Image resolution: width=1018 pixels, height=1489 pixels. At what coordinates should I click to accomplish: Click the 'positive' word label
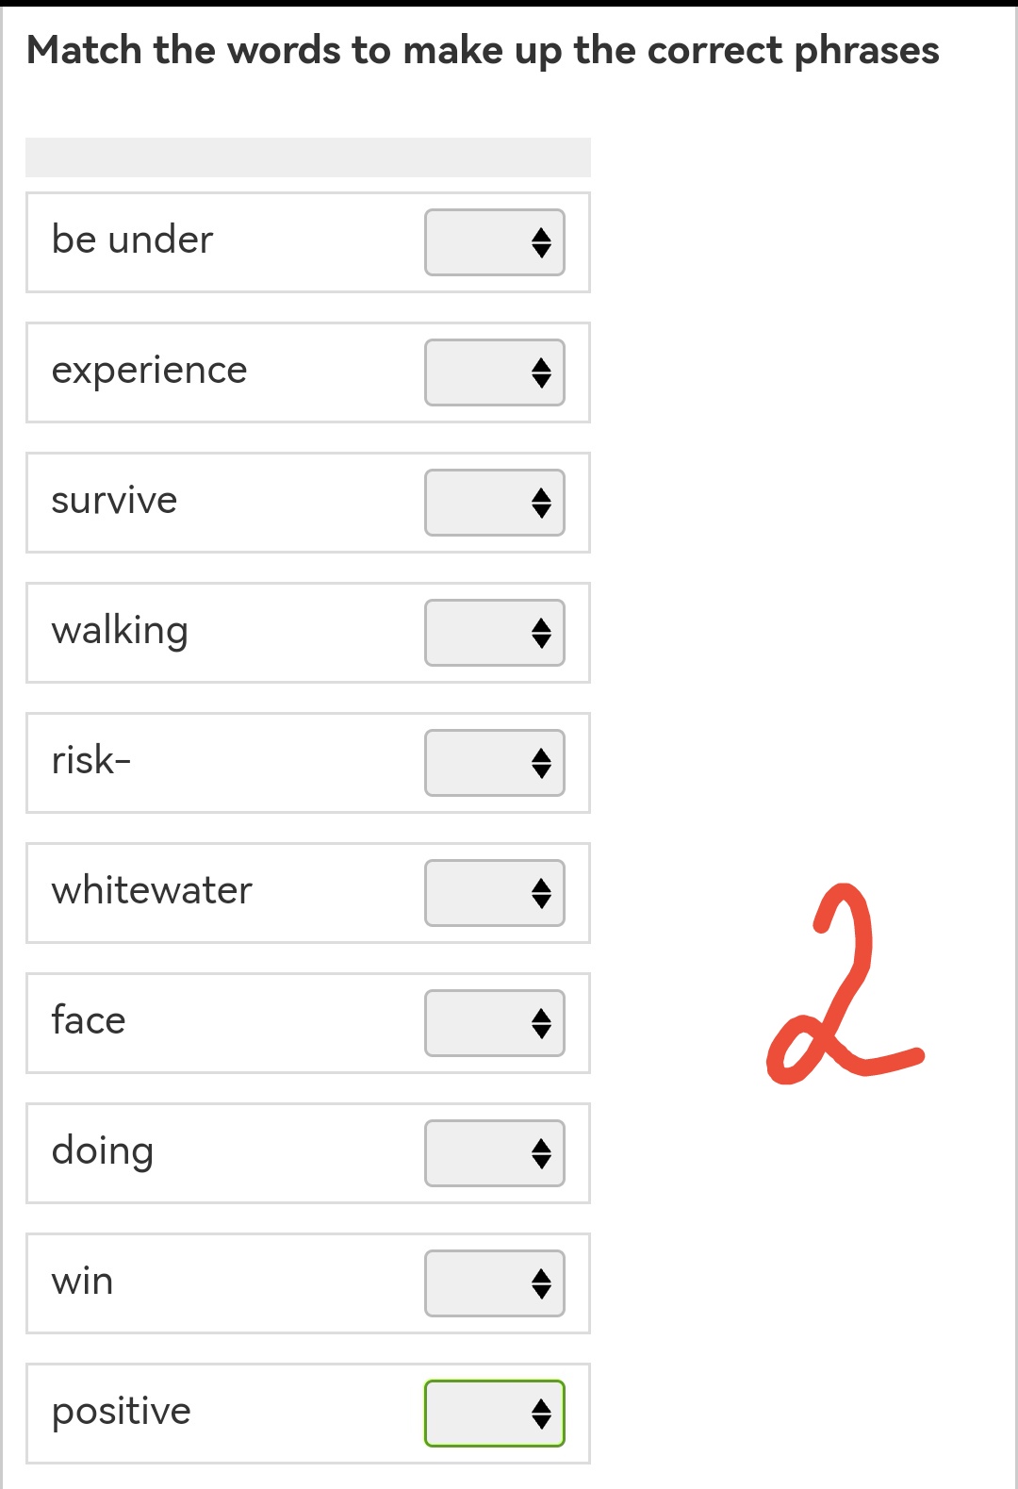(121, 1413)
